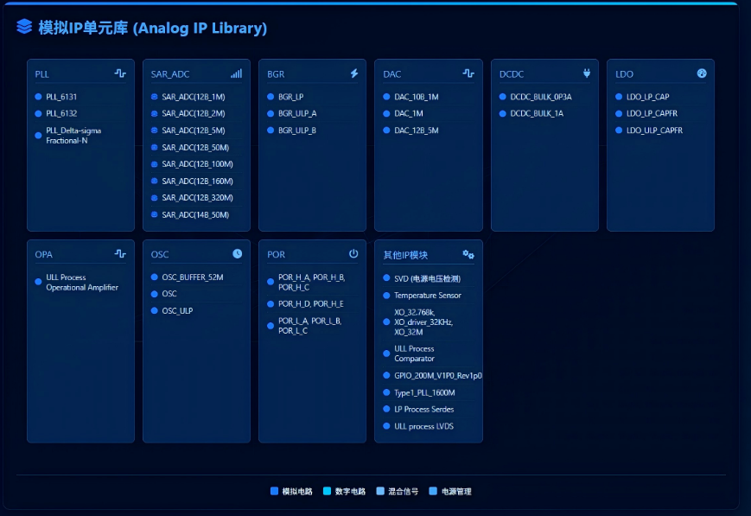751x516 pixels.
Task: Click the lightning bolt icon on the BGR card
Action: (x=354, y=73)
